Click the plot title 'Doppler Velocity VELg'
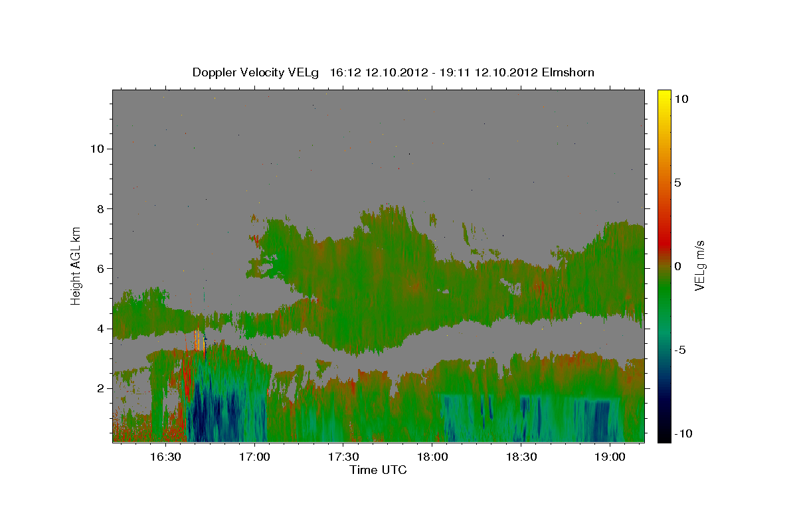Image resolution: width=797 pixels, height=531 pixels. coord(255,72)
